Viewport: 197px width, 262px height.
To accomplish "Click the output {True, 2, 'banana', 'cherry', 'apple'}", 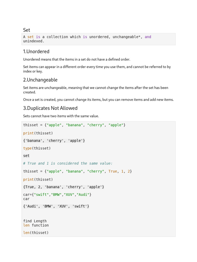I will click(x=64, y=187).
